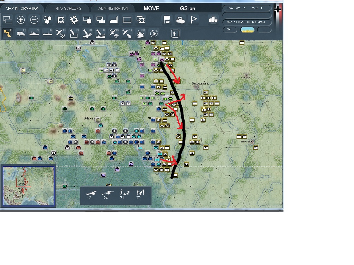The image size is (354, 265).
Task: Click the rectangle-with-bars supply icon
Action: 101,20
